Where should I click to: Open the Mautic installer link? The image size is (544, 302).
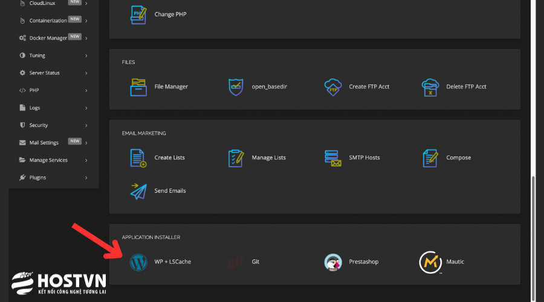coord(455,262)
